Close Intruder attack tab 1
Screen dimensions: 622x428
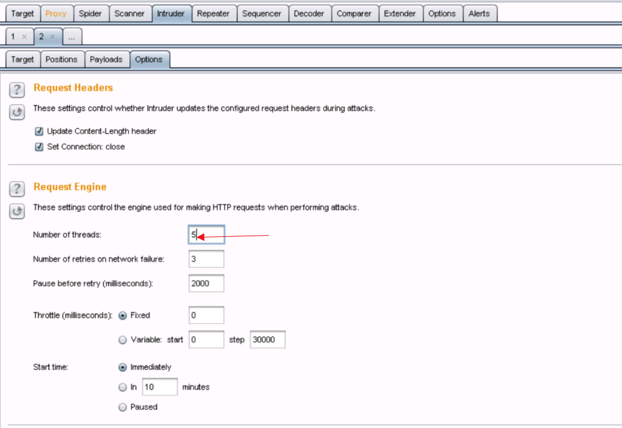(25, 37)
